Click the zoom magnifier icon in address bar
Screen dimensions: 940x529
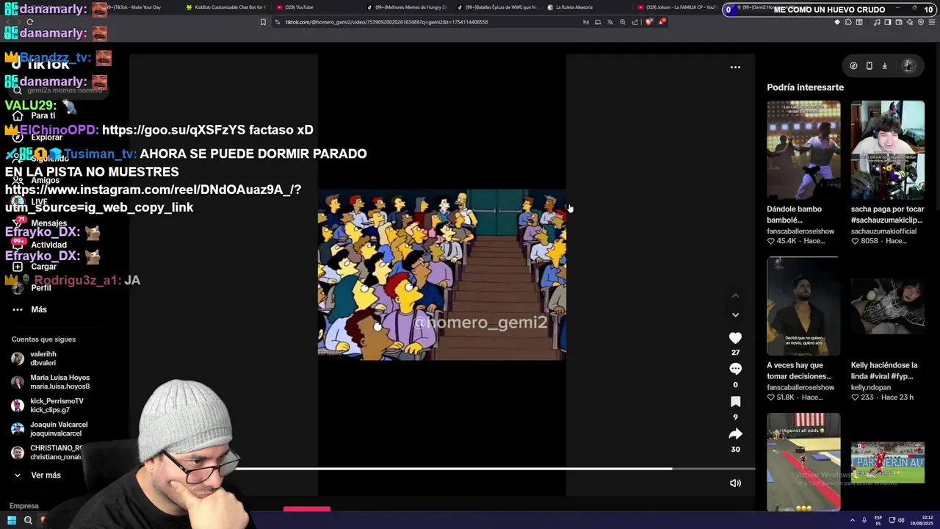[x=623, y=22]
